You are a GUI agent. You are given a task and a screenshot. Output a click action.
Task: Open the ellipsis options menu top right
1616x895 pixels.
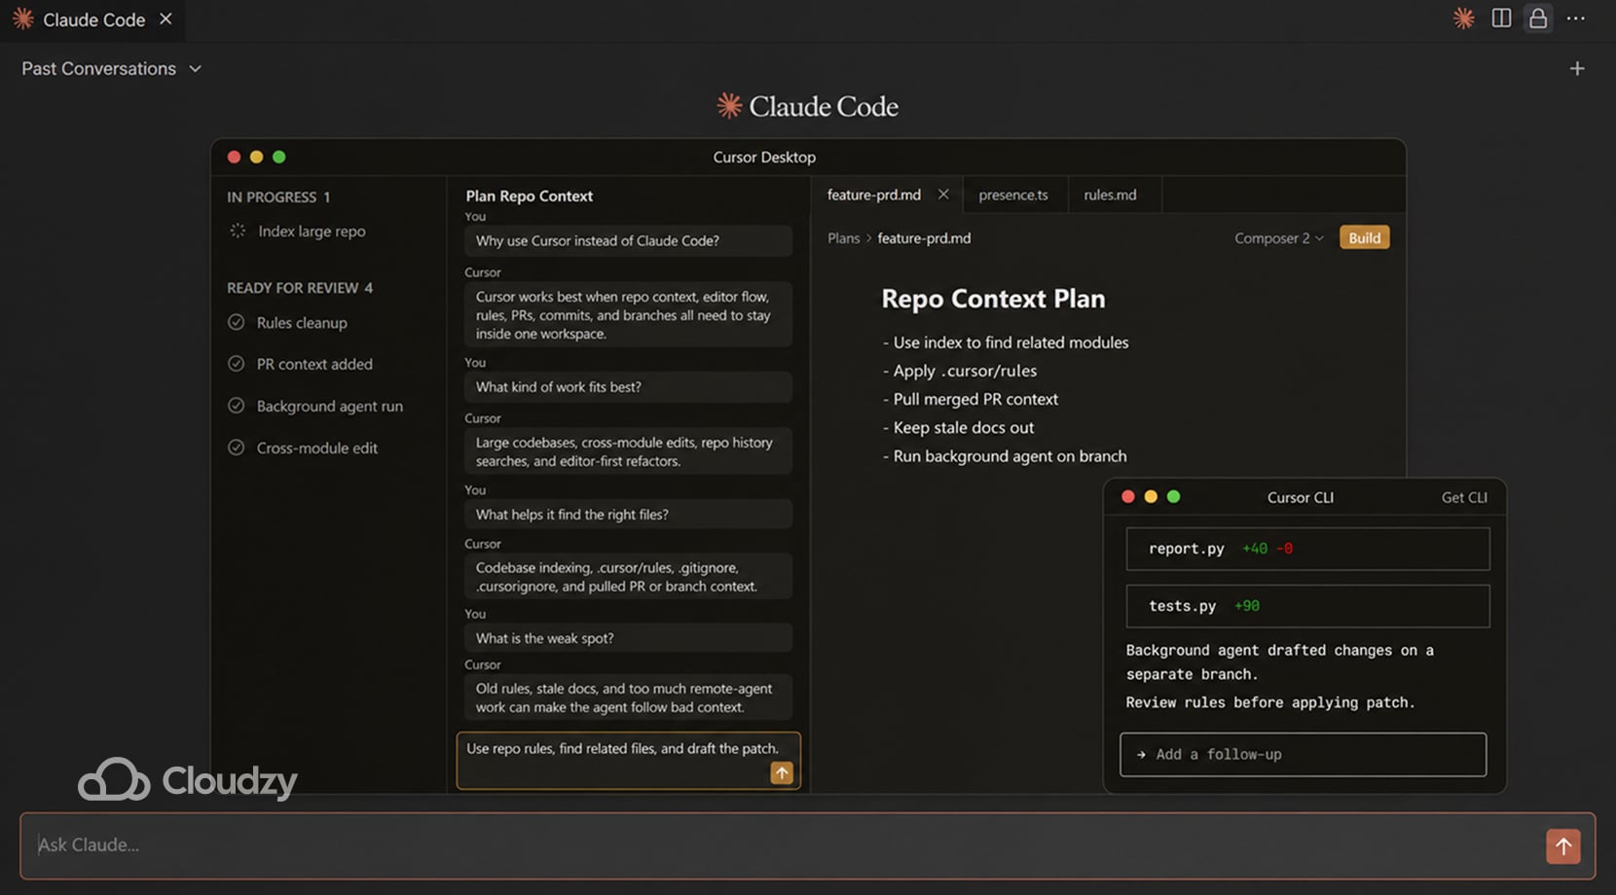(x=1575, y=18)
